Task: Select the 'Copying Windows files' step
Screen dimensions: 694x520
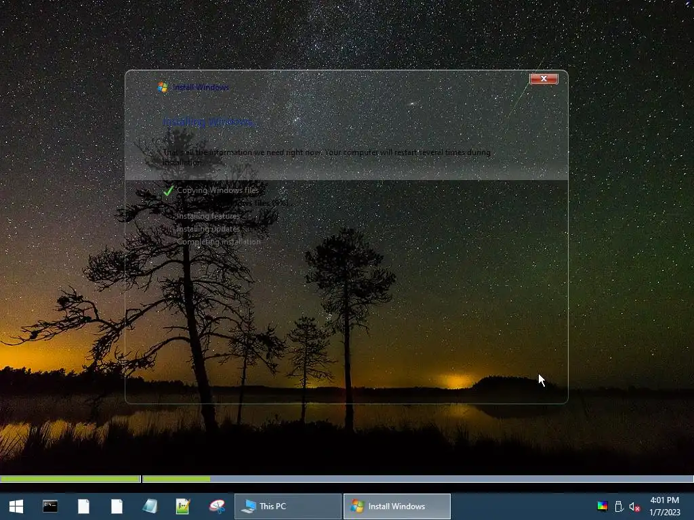Action: 218,190
